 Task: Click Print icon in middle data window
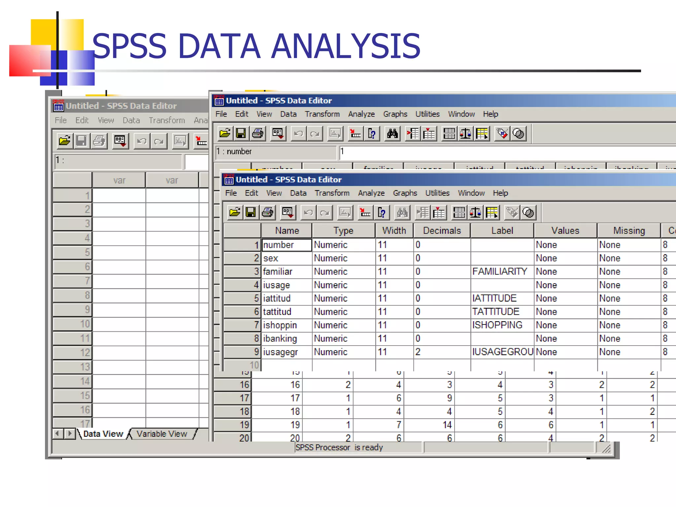coord(257,133)
